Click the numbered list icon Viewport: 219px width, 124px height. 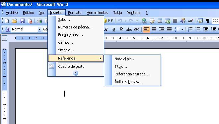pos(190,29)
